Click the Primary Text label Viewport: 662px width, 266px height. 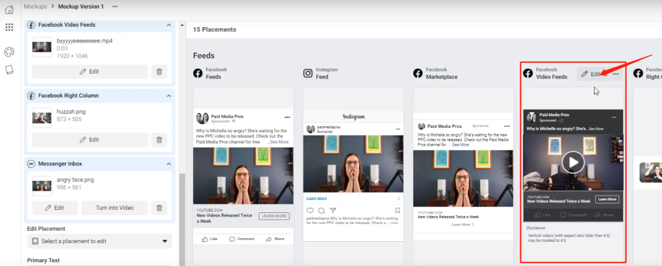tap(43, 260)
